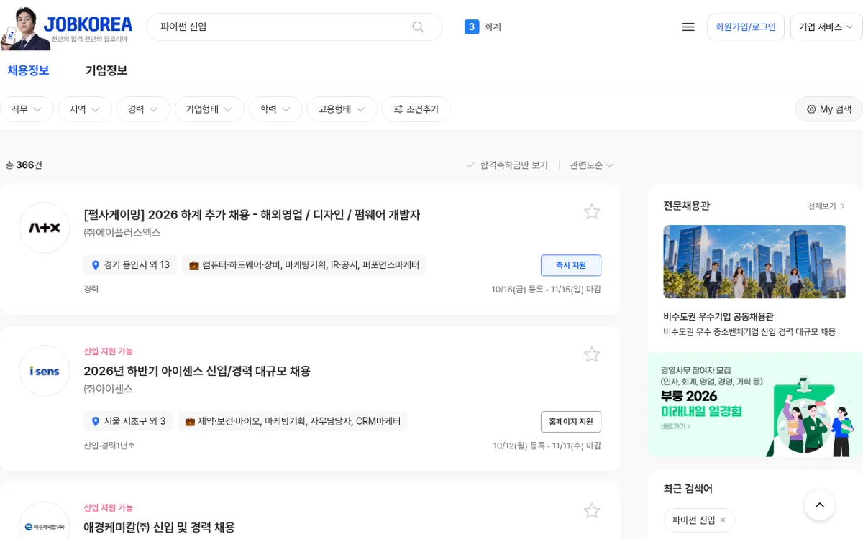
Task: Open the 경력 filter dropdown
Action: pyautogui.click(x=143, y=109)
